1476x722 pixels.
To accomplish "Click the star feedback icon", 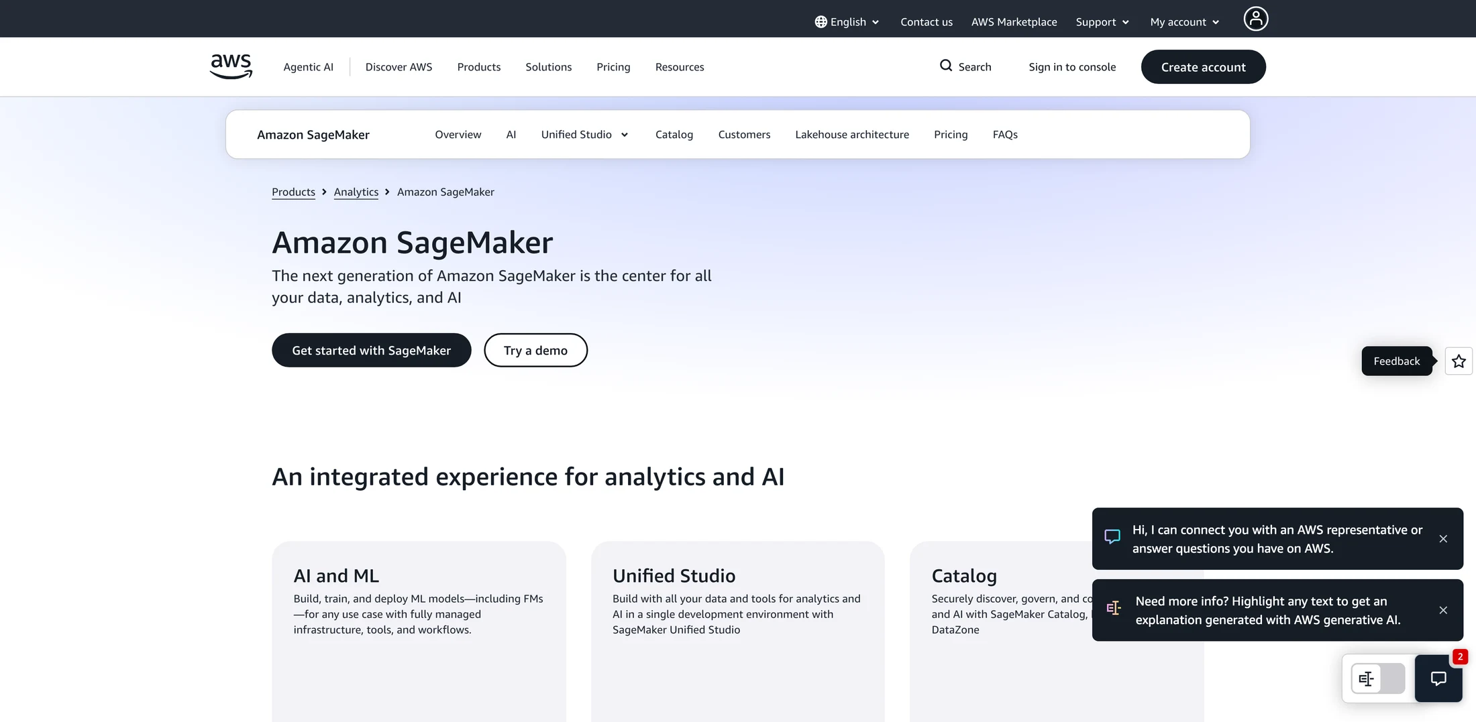I will 1459,361.
